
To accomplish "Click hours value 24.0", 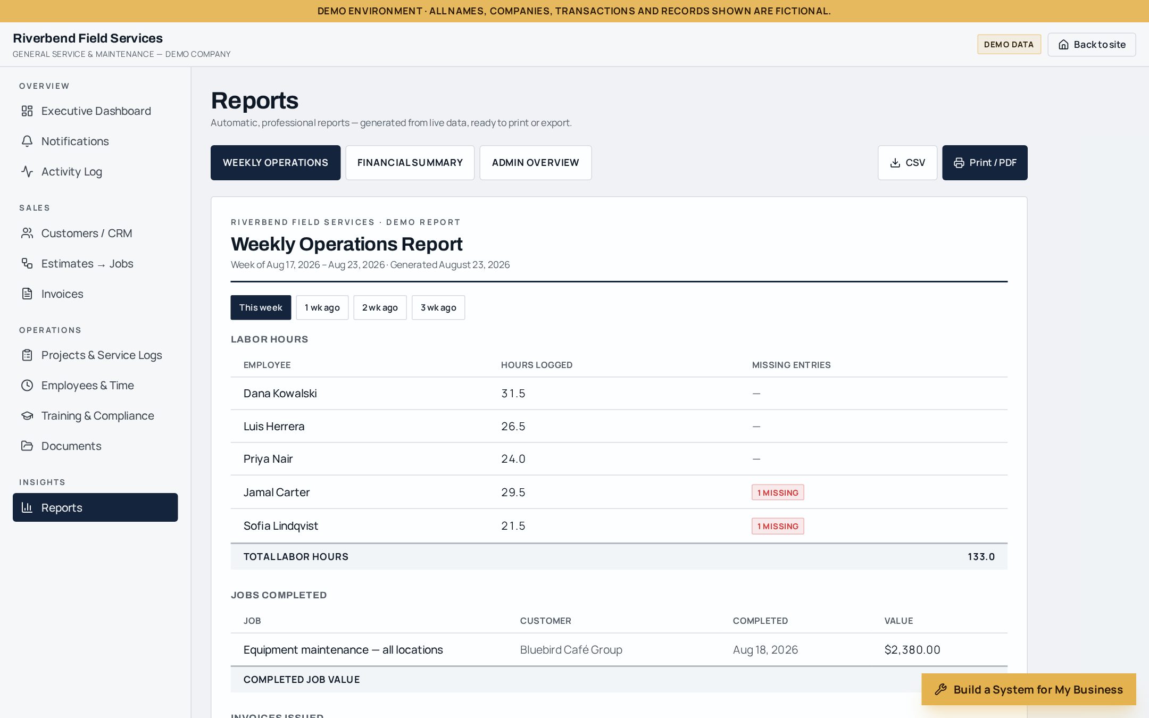I will point(513,459).
